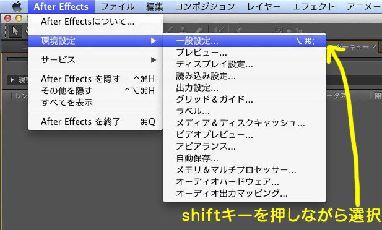This screenshot has width=382, height=230.
Task: Select オーディオハードウェア... preferences
Action: pyautogui.click(x=245, y=182)
